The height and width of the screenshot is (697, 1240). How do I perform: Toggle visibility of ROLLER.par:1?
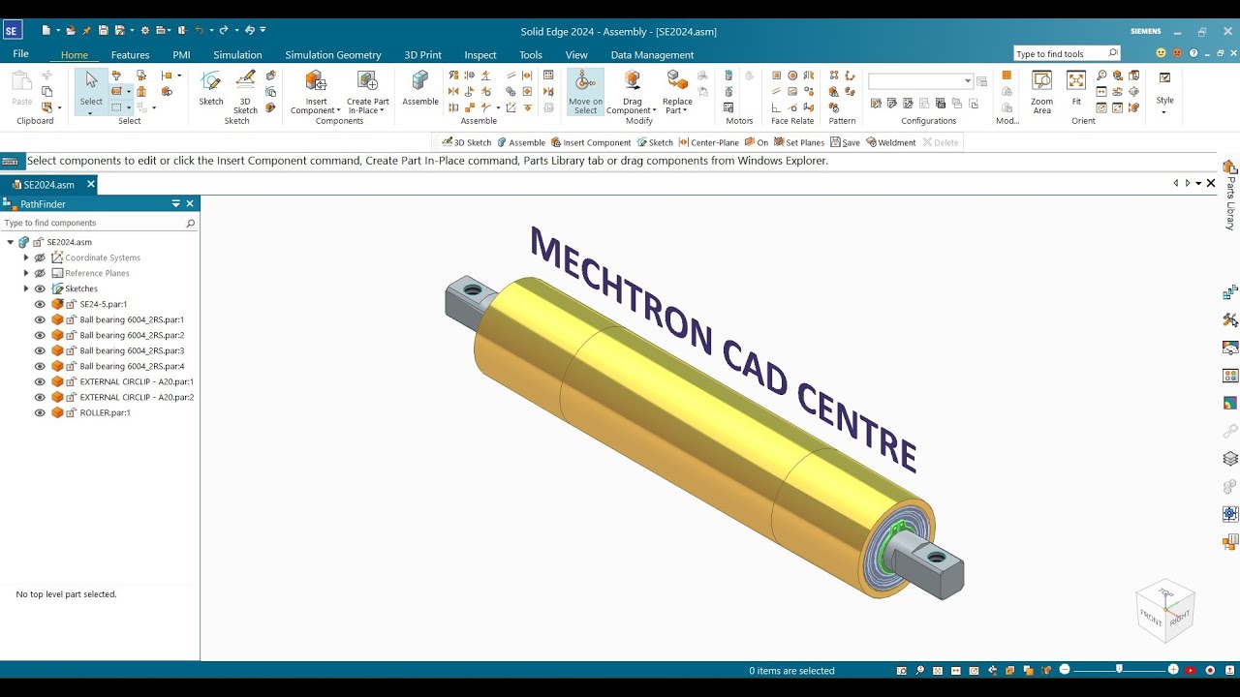[40, 412]
